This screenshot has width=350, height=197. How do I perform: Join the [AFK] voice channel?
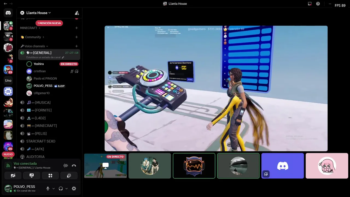point(49,149)
